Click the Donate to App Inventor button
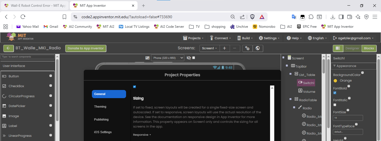Screen dimensions: 381x141 (x=86, y=48)
